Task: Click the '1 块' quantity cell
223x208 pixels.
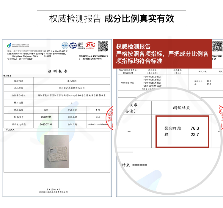Action: [x=98, y=110]
